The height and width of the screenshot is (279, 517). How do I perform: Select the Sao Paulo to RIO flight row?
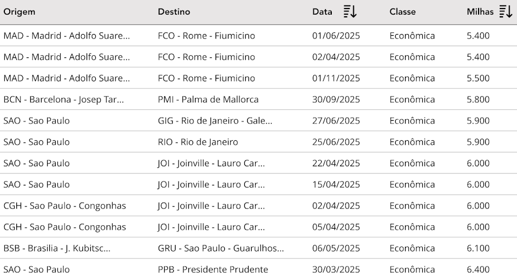tap(259, 142)
